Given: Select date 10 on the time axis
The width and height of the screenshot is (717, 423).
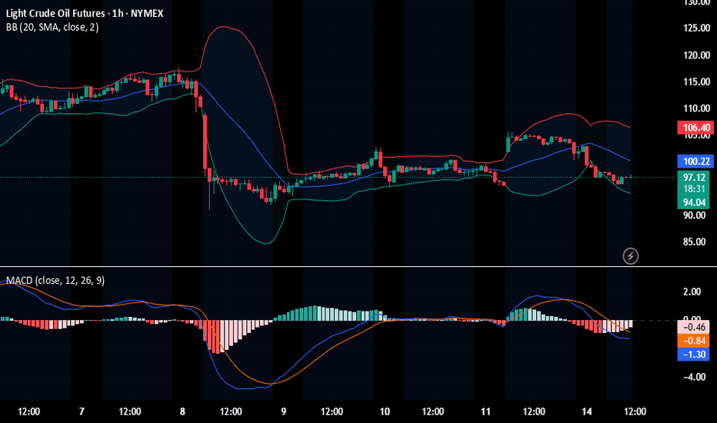Looking at the screenshot, I should click(x=385, y=411).
